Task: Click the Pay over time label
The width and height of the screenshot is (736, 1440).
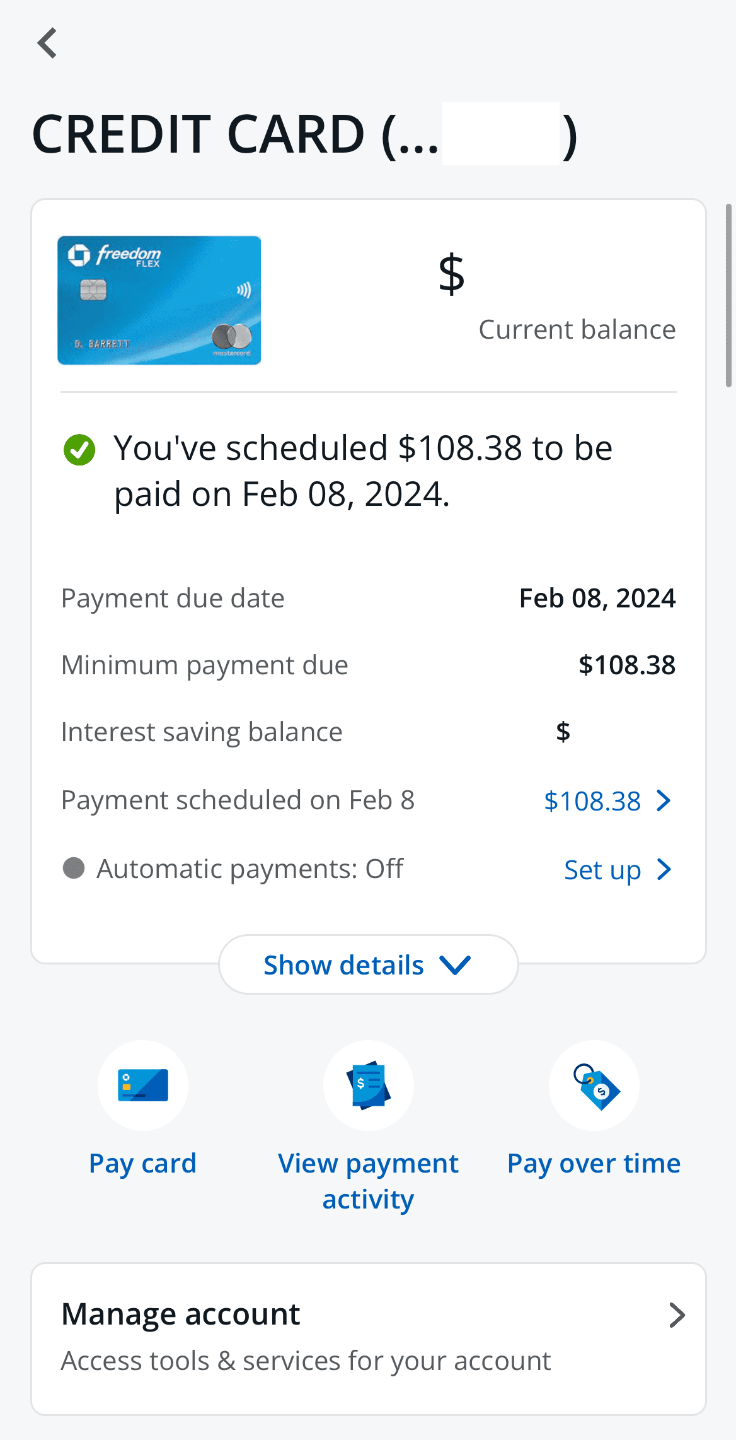Action: click(x=593, y=1164)
